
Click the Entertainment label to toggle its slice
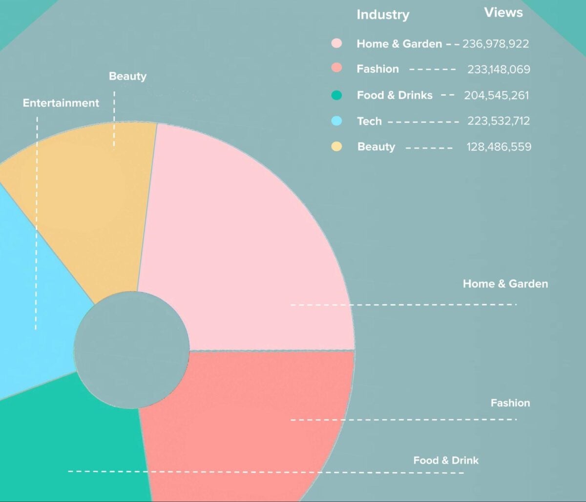pyautogui.click(x=60, y=103)
